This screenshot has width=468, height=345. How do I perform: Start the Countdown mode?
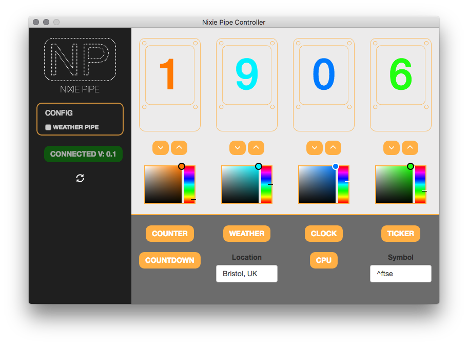[x=170, y=260]
